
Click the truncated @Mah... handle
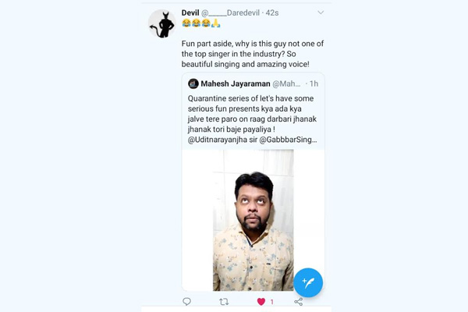click(287, 83)
